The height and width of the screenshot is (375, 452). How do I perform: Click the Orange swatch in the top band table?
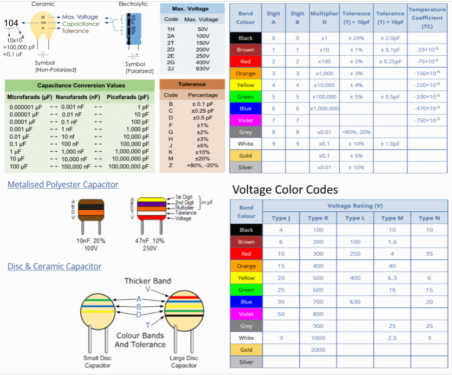click(246, 73)
